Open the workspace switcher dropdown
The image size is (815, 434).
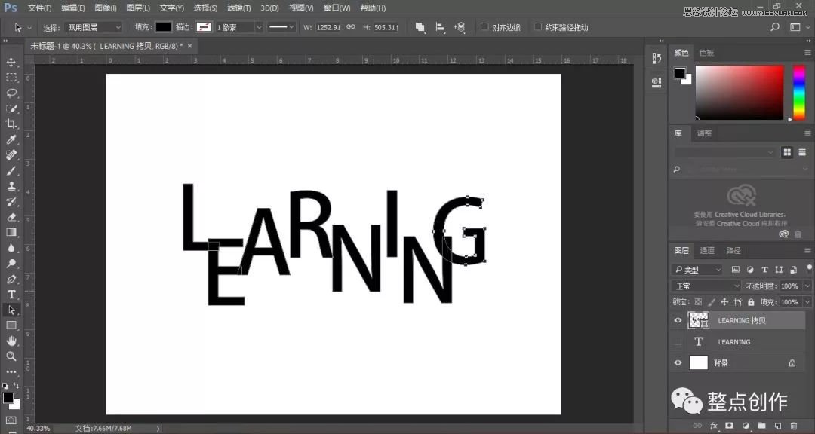tap(795, 27)
